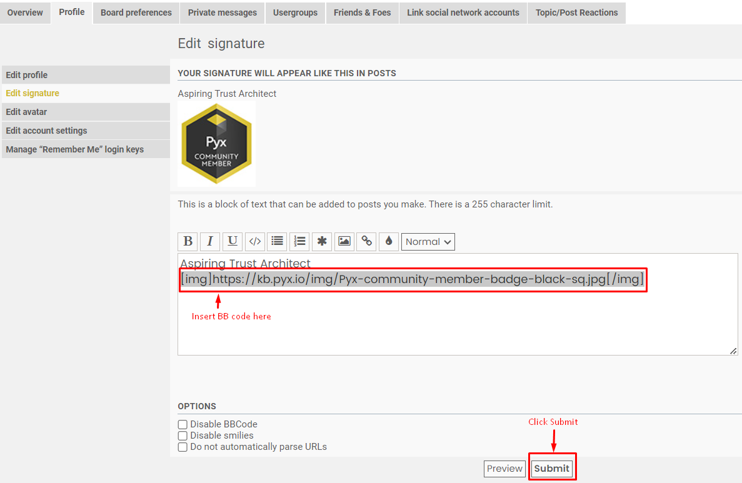Insert image using the picture icon
Screen dimensions: 742x483
pos(344,242)
